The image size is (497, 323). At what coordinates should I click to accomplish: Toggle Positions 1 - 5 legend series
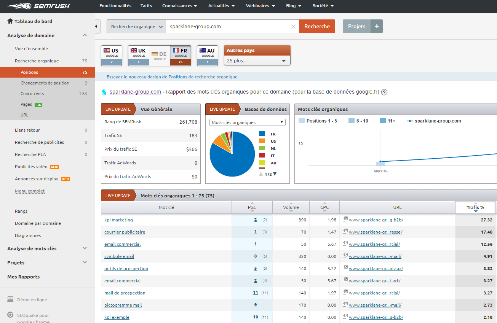(318, 121)
